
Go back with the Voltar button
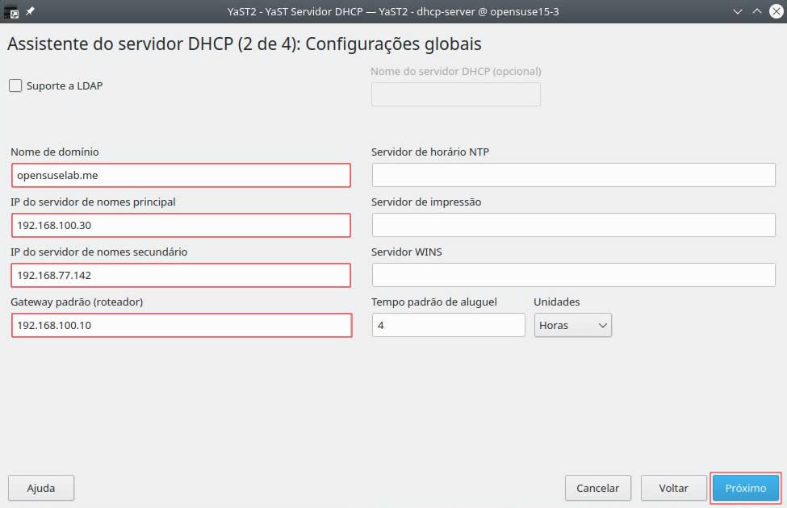coord(673,488)
